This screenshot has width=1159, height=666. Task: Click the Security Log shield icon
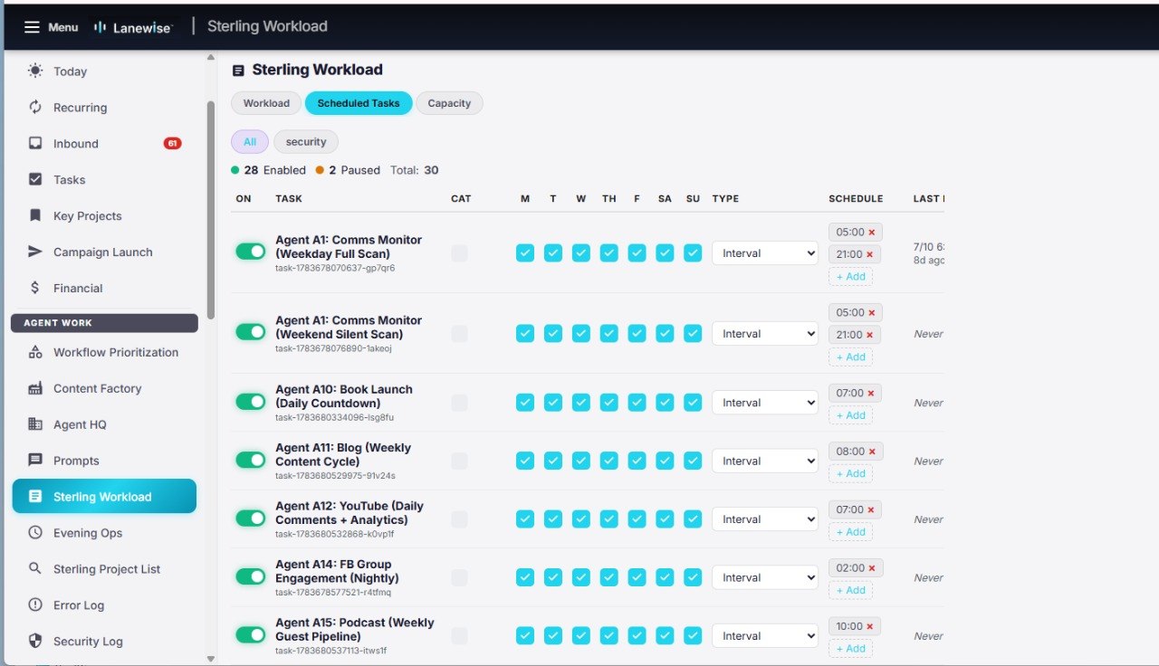(x=35, y=642)
